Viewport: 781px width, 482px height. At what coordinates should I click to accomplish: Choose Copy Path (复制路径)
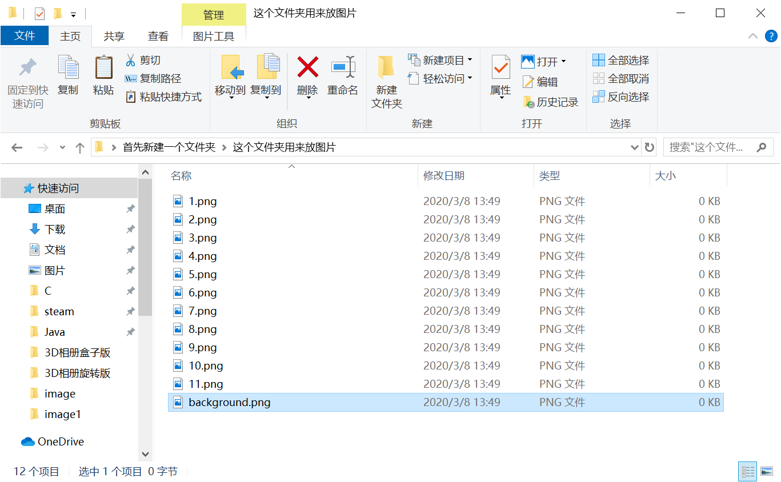point(153,78)
